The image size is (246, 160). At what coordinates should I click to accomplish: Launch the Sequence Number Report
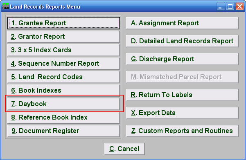63,64
